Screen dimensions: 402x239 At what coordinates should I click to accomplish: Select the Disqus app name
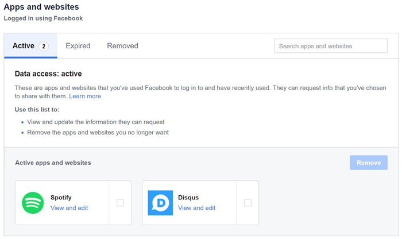point(188,198)
